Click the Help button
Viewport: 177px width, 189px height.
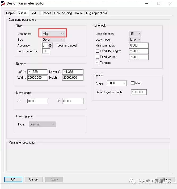[166, 179]
